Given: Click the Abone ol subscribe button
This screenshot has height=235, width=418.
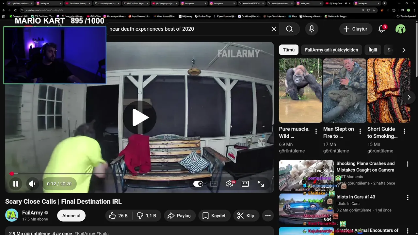Looking at the screenshot, I should tap(71, 216).
